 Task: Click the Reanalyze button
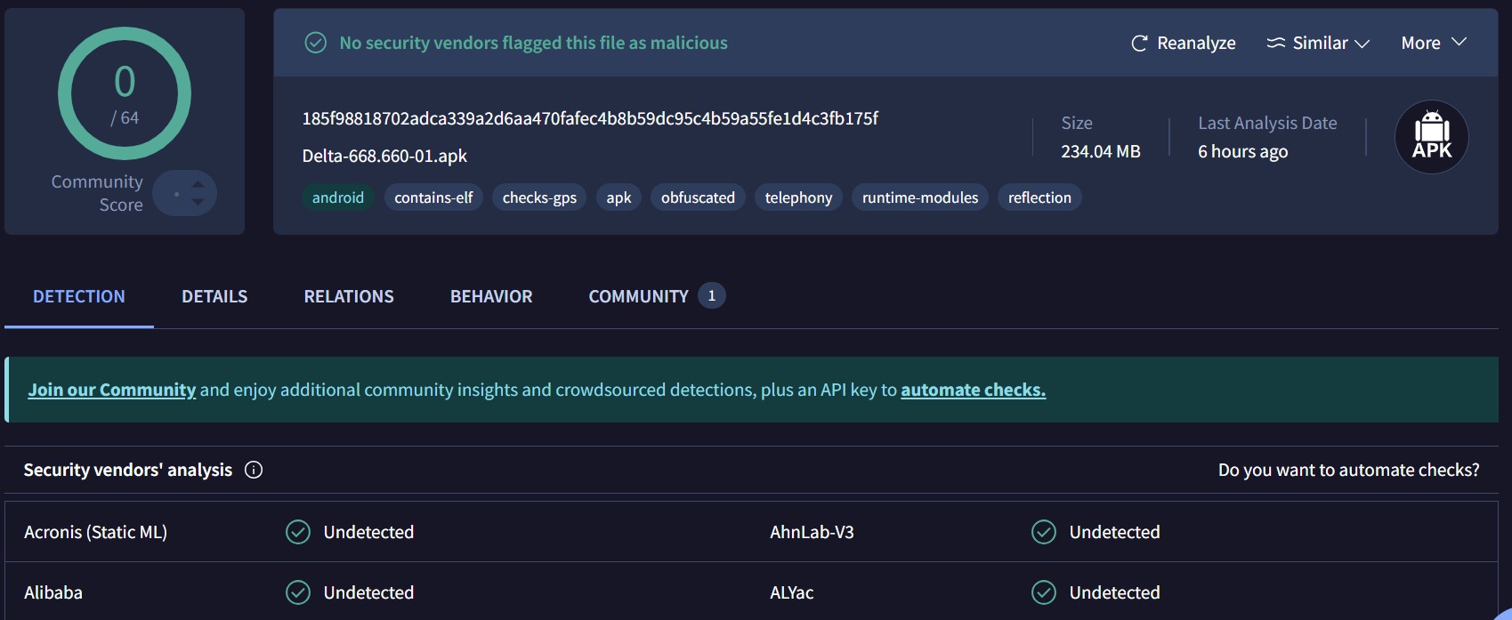1184,43
